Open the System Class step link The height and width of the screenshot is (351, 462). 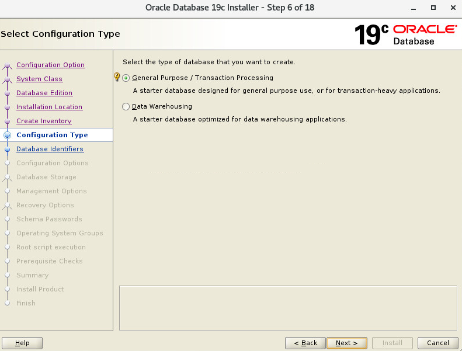pos(39,79)
